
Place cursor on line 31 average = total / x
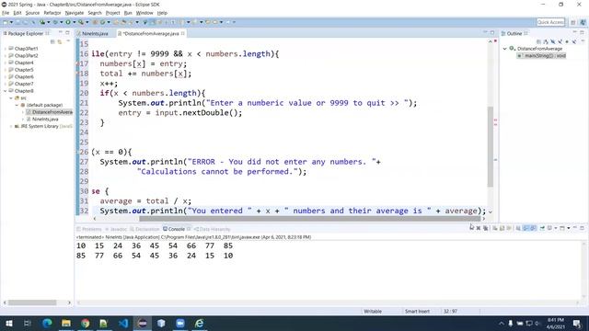145,200
